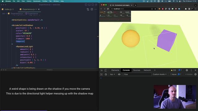
Task: Toggle DevTools device toolbar
Action: pos(105,70)
